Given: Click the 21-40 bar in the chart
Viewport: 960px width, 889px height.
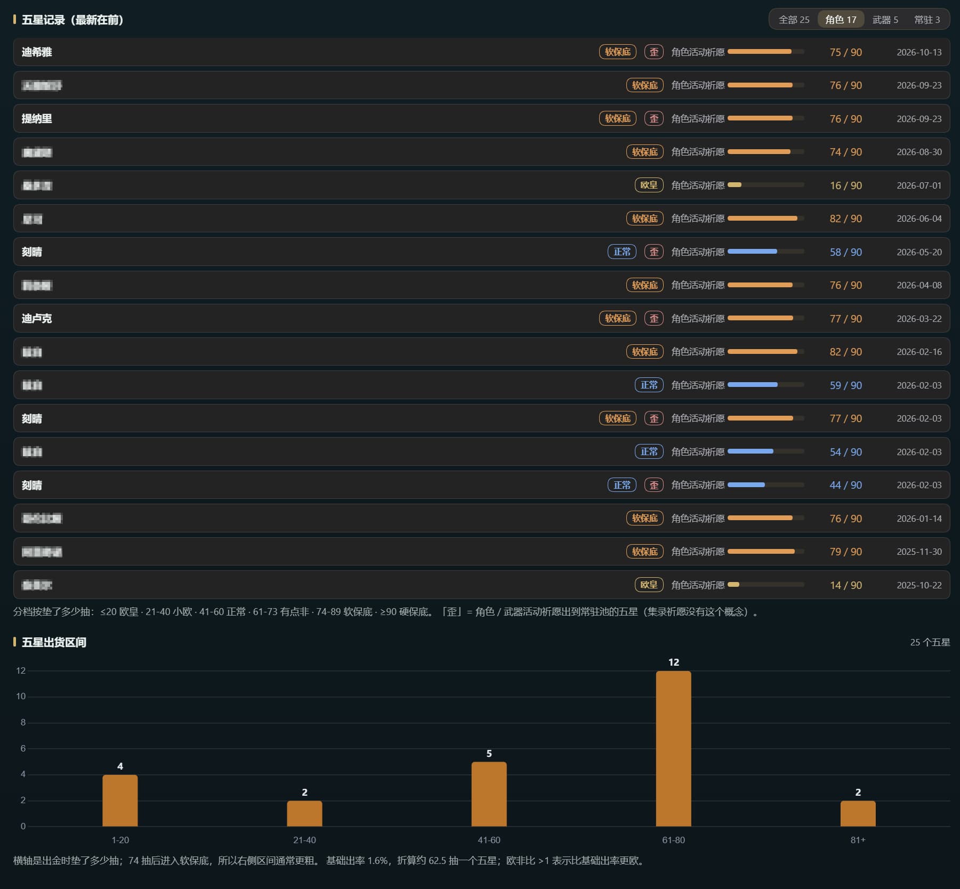Looking at the screenshot, I should pyautogui.click(x=304, y=813).
